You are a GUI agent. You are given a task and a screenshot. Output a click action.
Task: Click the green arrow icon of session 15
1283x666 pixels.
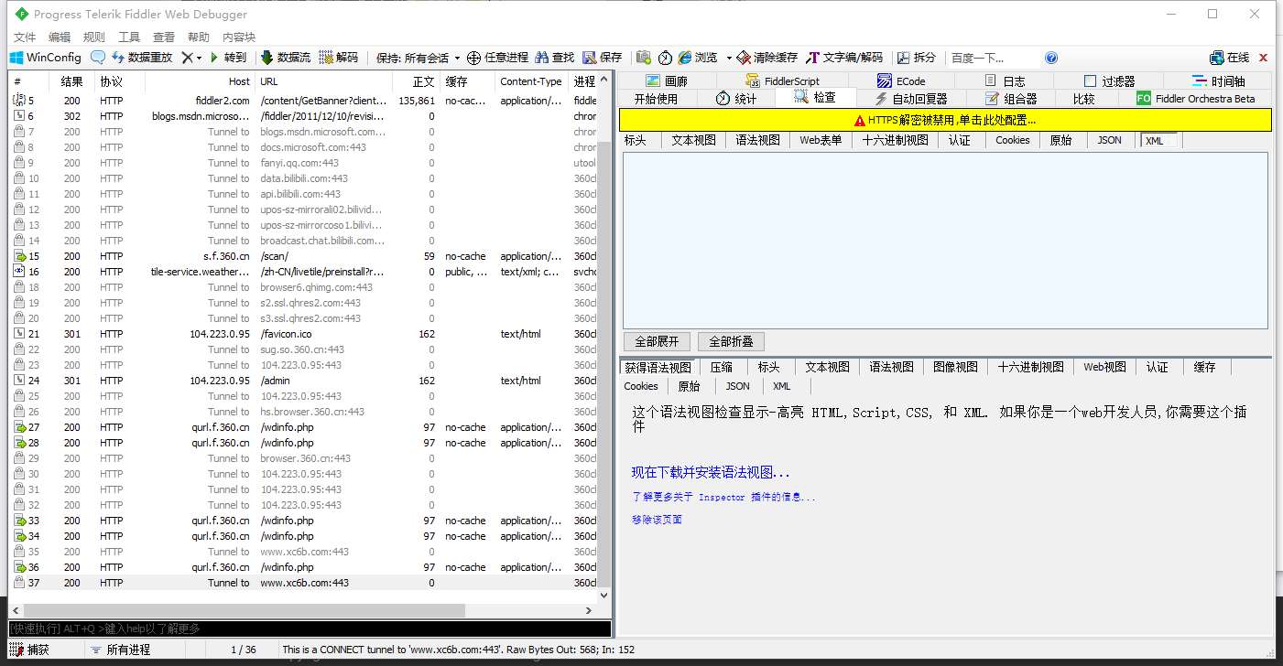point(19,256)
